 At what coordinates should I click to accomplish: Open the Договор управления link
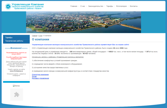click(x=40, y=78)
